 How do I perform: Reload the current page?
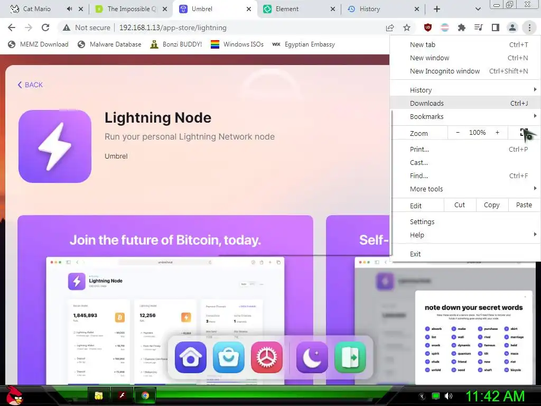click(x=45, y=27)
